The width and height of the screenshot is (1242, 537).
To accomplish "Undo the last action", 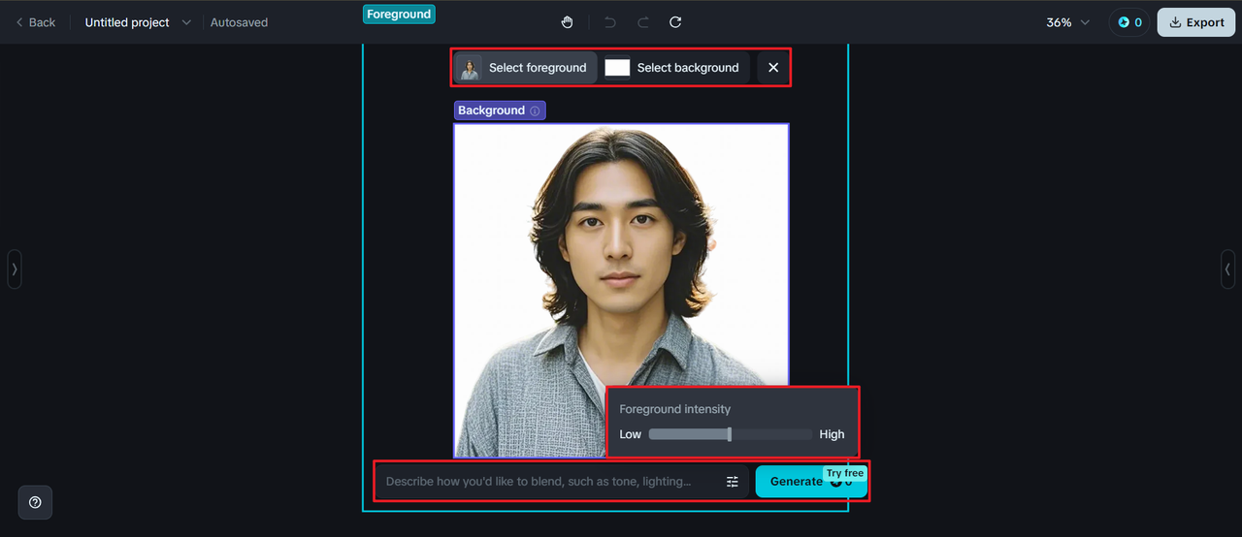I will point(609,22).
